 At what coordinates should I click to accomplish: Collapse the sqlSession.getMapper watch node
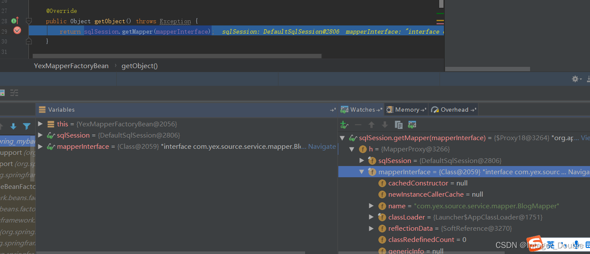coord(343,138)
